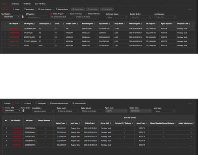Image resolution: width=198 pixels, height=155 pixels.
Task: Tick the checkbox for the DC_PULO_GADUNG row
Action: click(x=5, y=41)
